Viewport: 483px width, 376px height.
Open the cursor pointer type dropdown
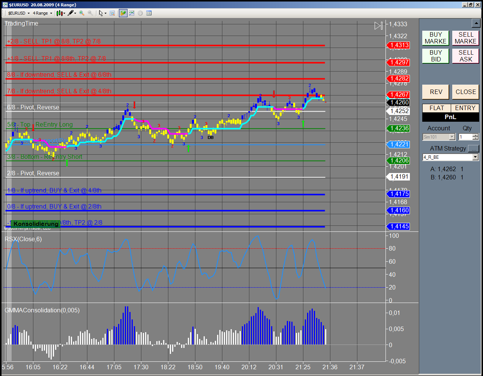pos(103,13)
